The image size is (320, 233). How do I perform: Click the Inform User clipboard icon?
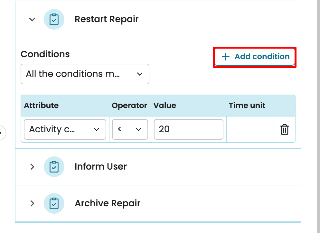pos(54,167)
